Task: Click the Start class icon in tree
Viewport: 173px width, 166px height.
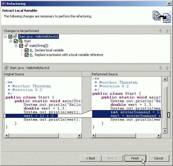Action: [20, 41]
